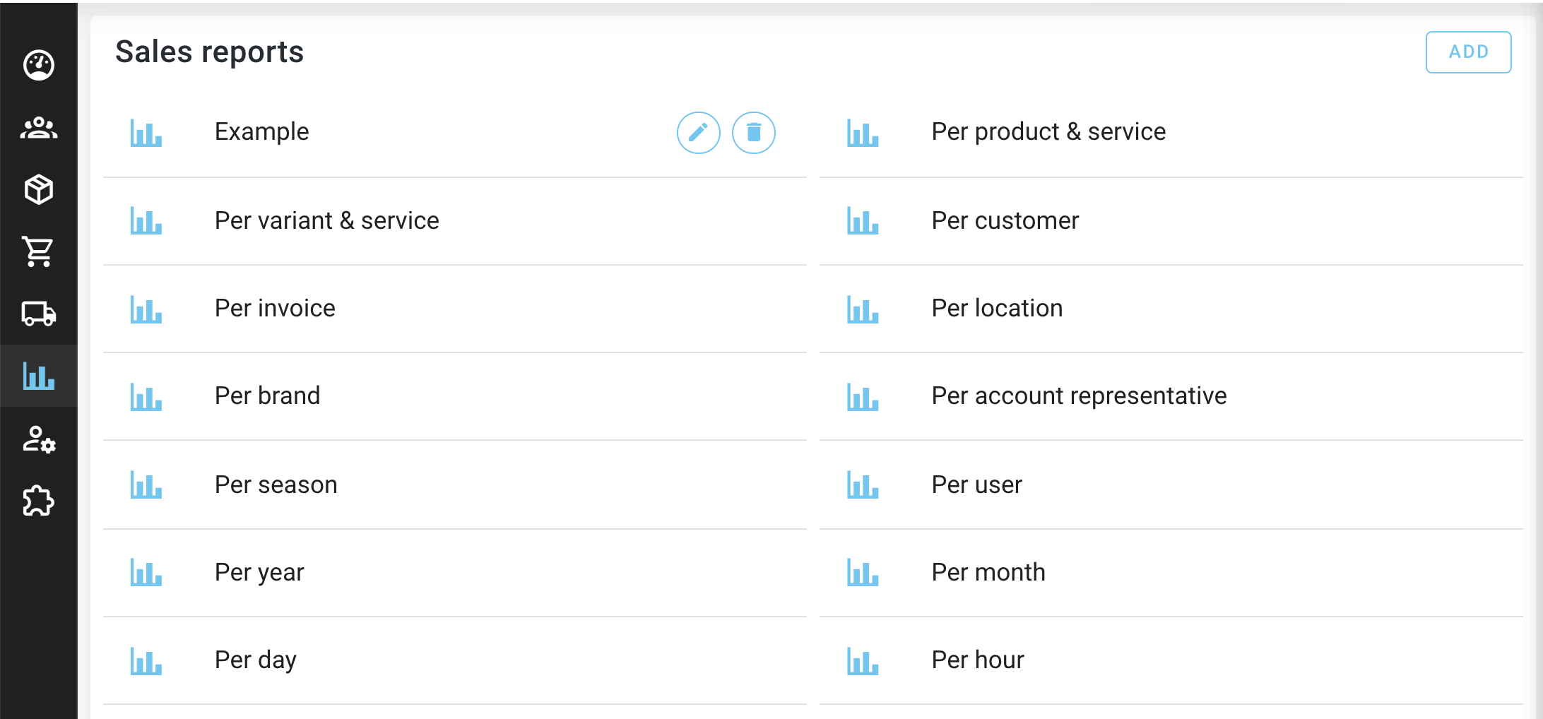View the Per customer report
The image size is (1543, 719).
[1005, 221]
